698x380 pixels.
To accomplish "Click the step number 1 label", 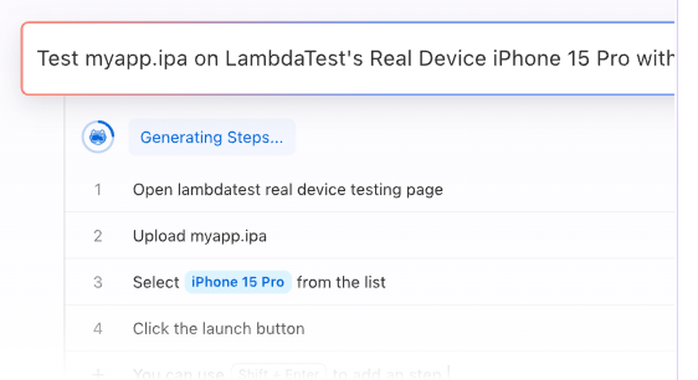I will (98, 190).
